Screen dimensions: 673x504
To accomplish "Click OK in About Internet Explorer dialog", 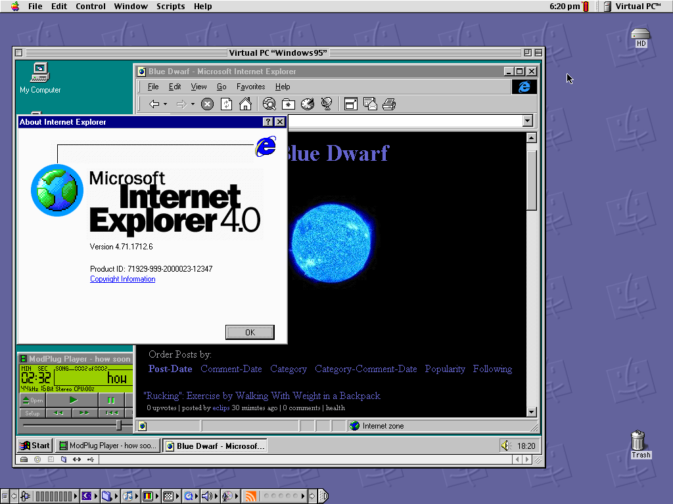I will pos(250,332).
